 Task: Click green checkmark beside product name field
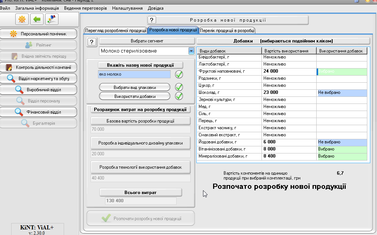click(x=179, y=74)
